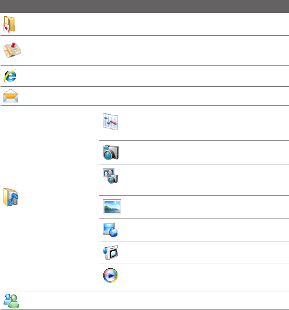The height and width of the screenshot is (310, 289).
Task: Open the Messaging envelope icon
Action: pyautogui.click(x=11, y=96)
